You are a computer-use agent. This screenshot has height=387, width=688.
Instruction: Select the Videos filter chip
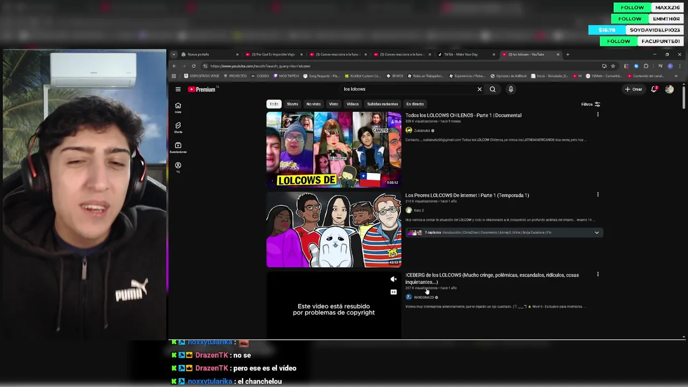tap(353, 104)
